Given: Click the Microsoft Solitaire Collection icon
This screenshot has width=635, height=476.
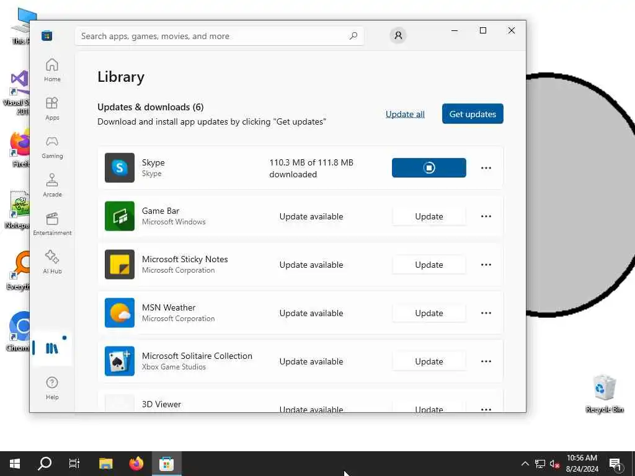Looking at the screenshot, I should pyautogui.click(x=120, y=361).
